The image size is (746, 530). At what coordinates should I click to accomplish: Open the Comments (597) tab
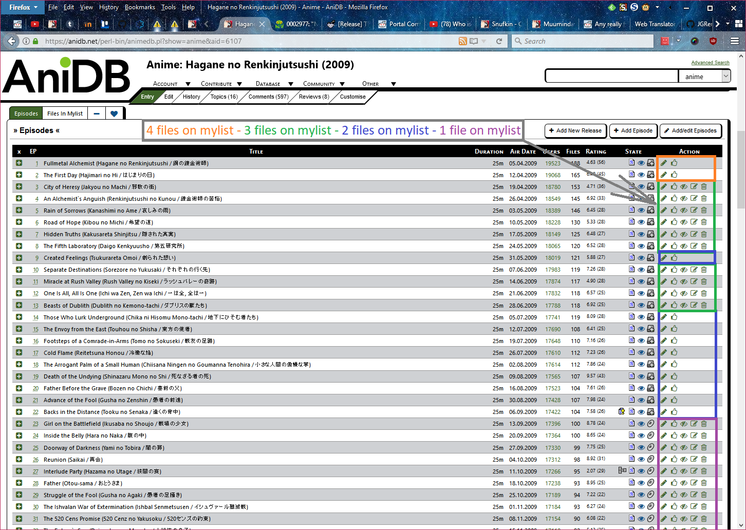coord(268,97)
